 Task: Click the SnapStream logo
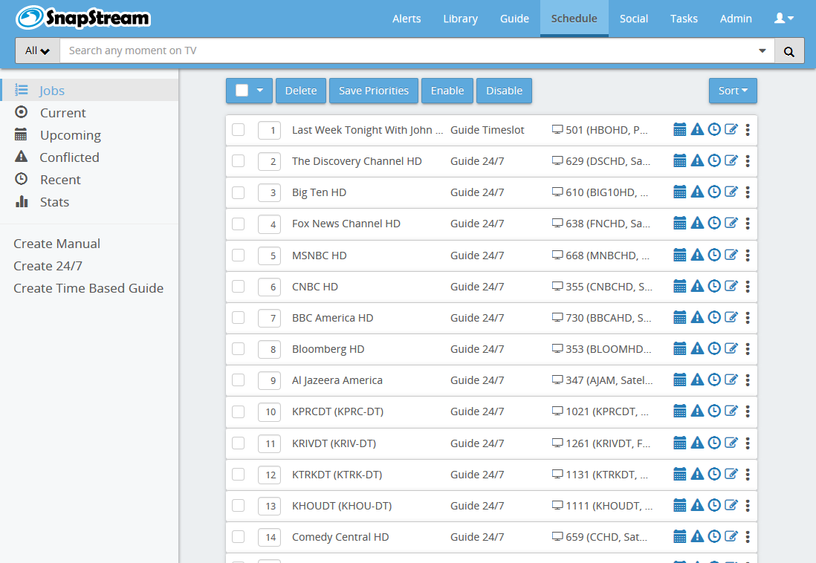[83, 19]
